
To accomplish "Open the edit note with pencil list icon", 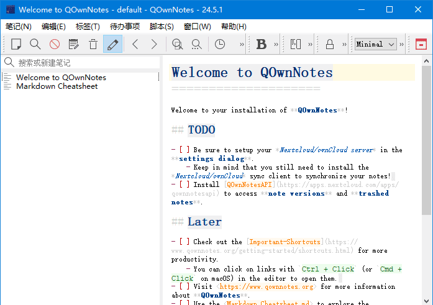I will tap(74, 44).
